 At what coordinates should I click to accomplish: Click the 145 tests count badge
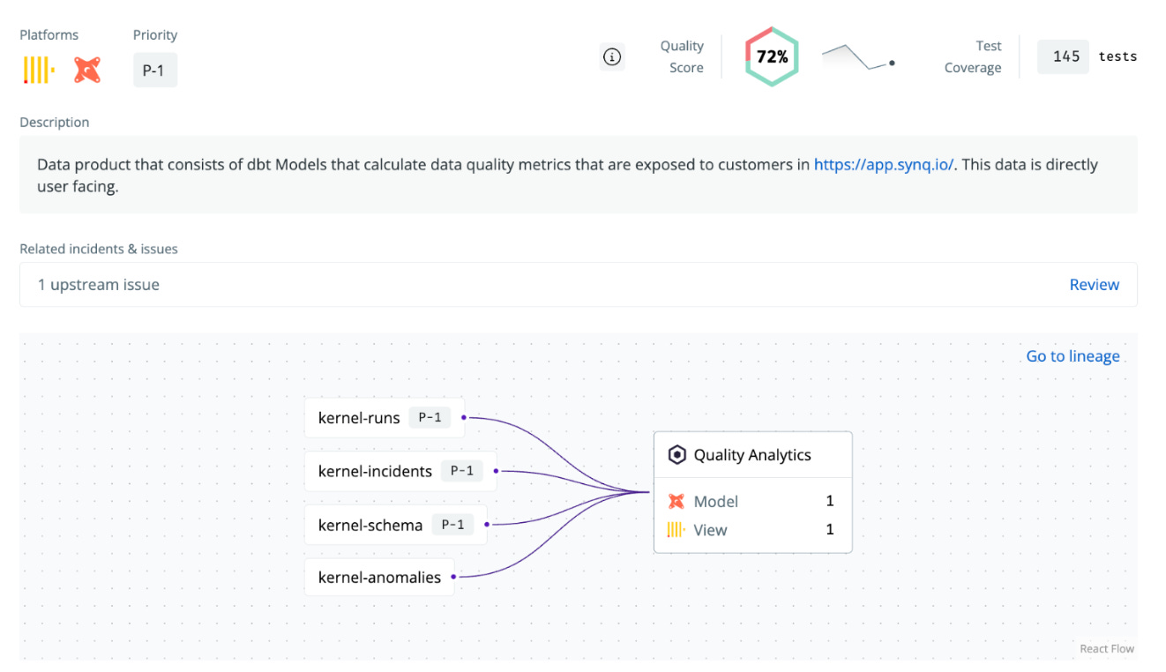tap(1064, 56)
